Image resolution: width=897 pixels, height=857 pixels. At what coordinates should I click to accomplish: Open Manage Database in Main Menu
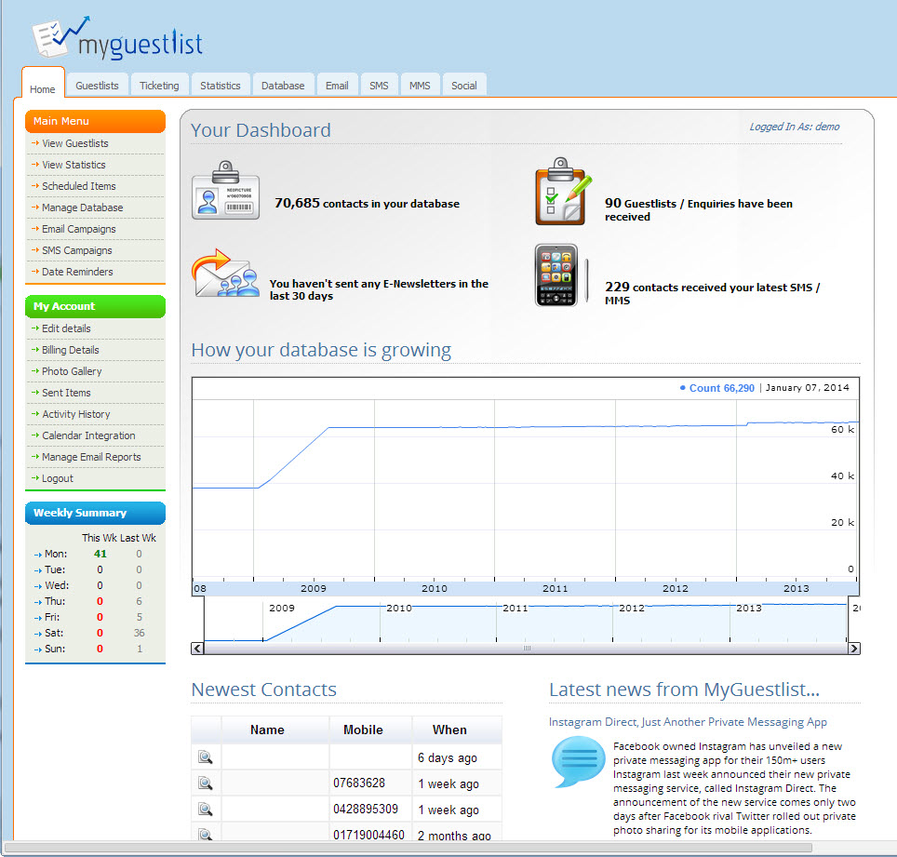82,208
